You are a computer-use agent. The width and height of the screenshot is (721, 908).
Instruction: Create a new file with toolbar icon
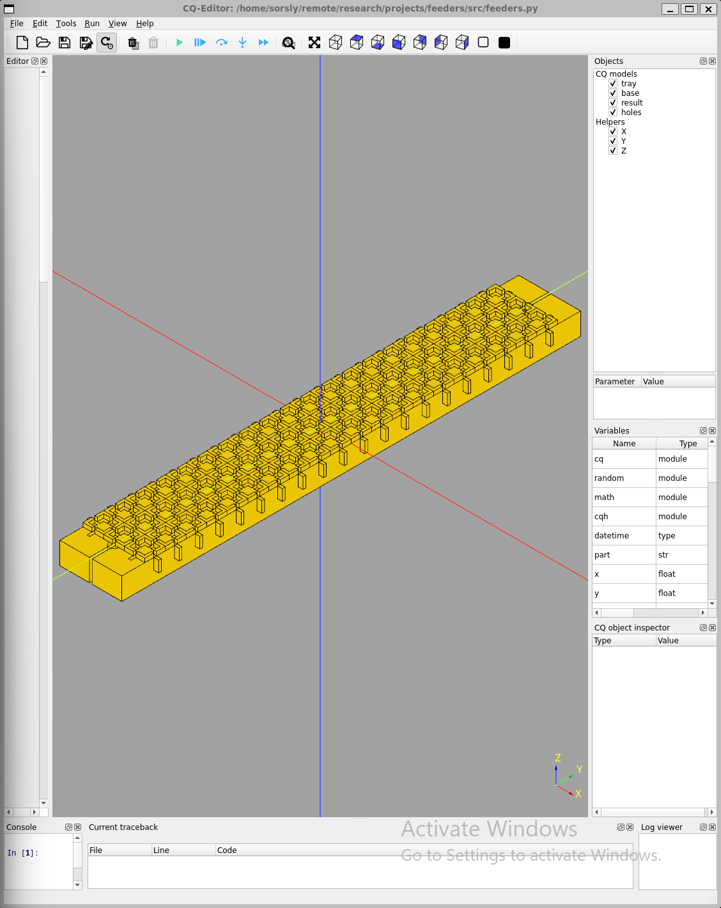pos(22,43)
